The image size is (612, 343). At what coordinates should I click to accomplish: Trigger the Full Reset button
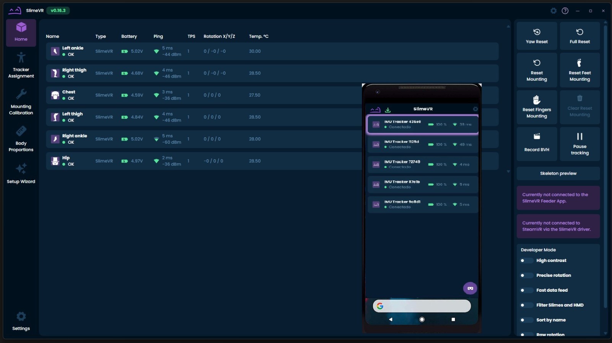click(x=579, y=33)
